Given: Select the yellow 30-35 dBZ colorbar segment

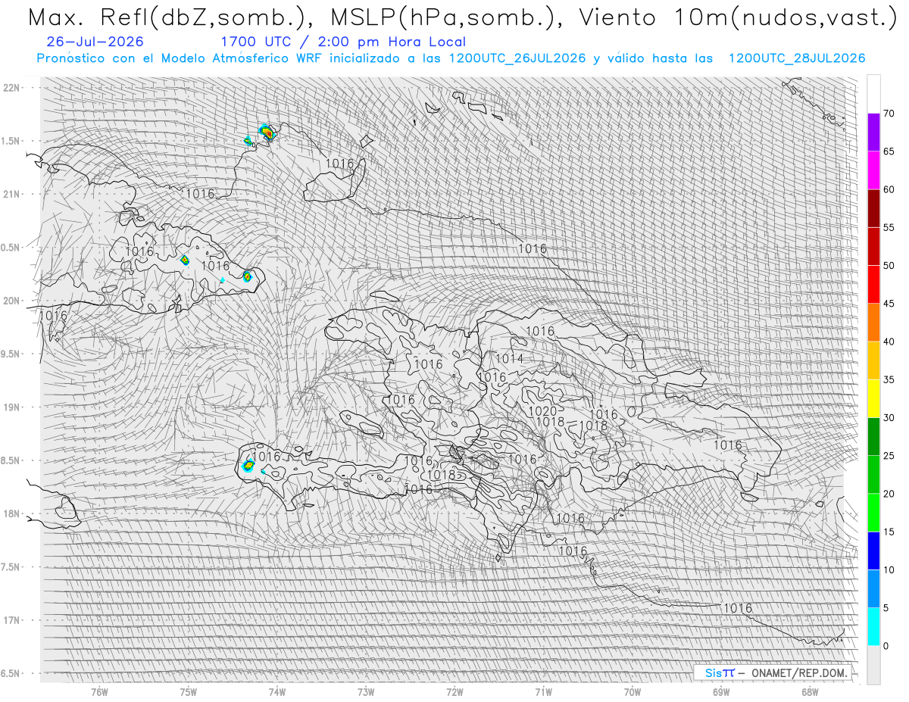Looking at the screenshot, I should 873,398.
